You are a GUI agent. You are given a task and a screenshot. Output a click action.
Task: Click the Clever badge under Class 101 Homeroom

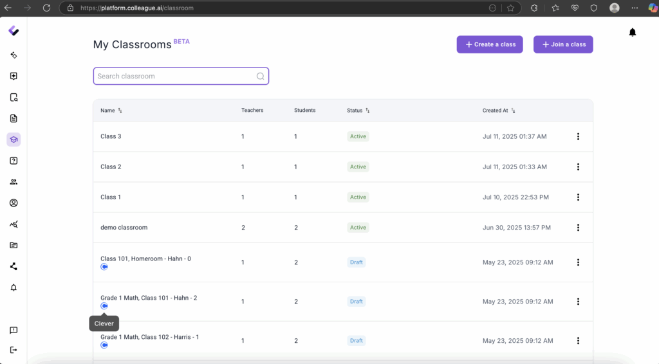pyautogui.click(x=104, y=267)
